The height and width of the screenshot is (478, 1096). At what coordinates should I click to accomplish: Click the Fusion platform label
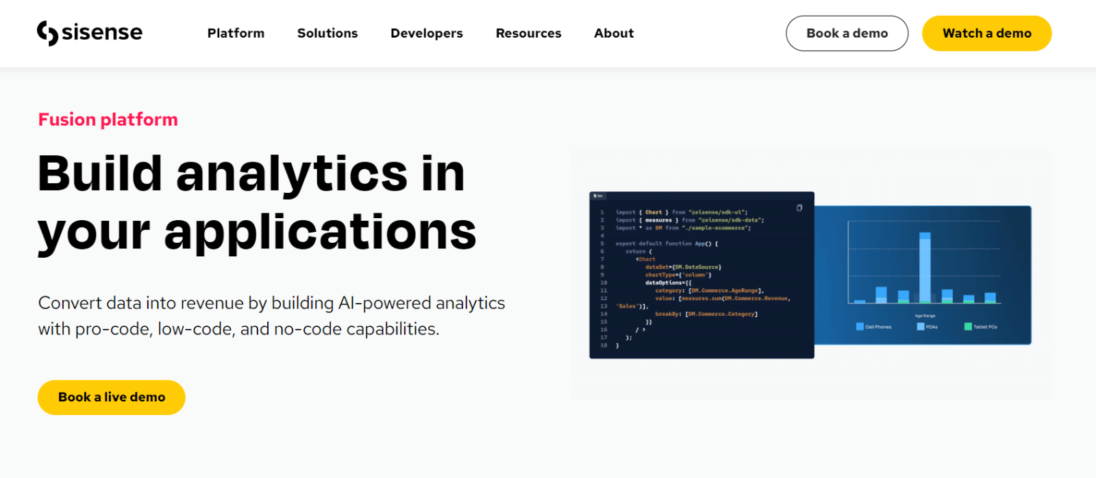(108, 120)
